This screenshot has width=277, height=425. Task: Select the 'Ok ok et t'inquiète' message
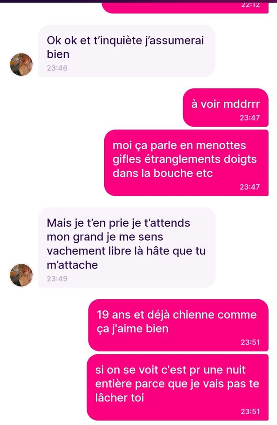click(127, 51)
